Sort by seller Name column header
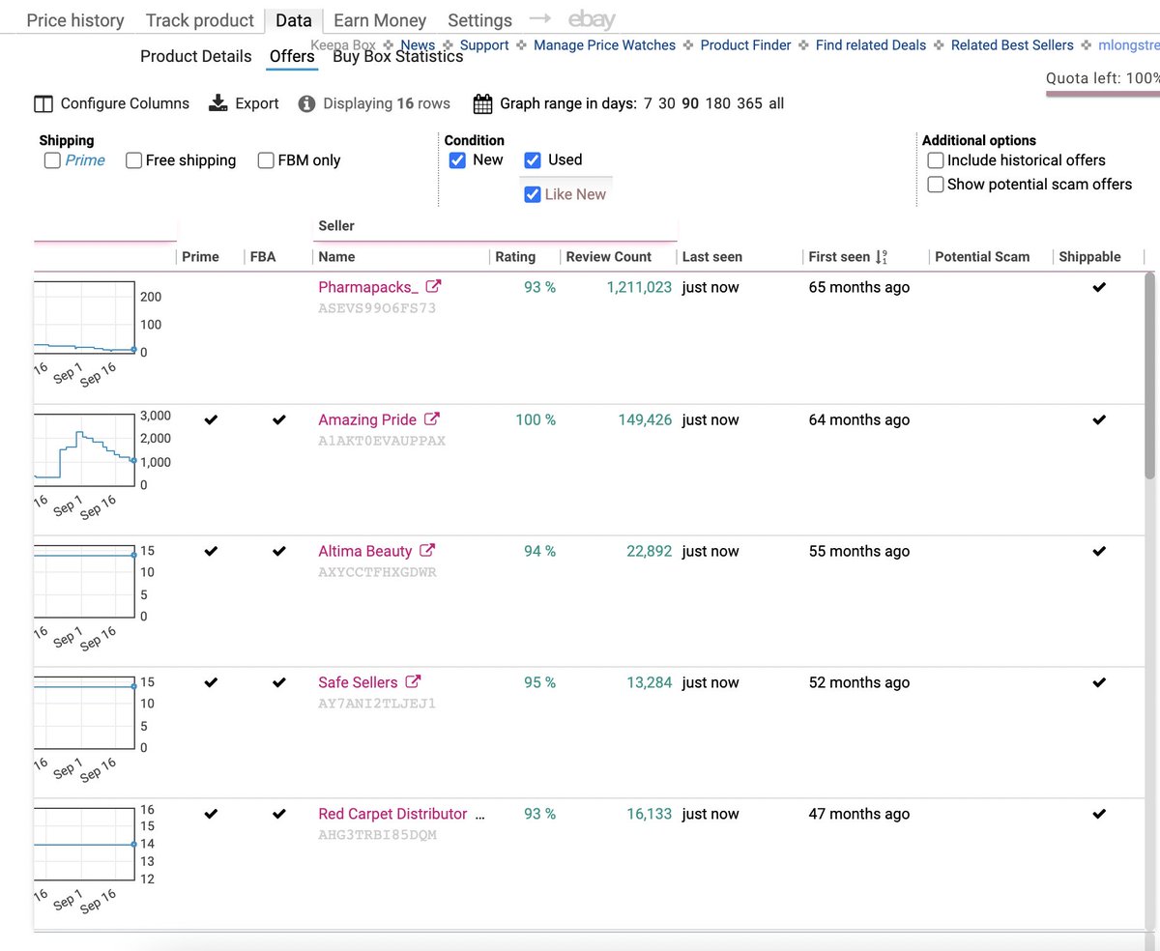The height and width of the screenshot is (951, 1160). coord(336,257)
